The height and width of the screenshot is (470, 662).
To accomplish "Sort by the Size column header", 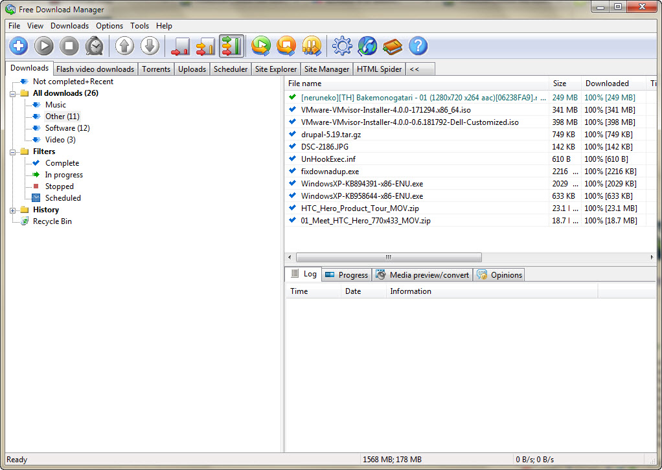I will [x=565, y=84].
